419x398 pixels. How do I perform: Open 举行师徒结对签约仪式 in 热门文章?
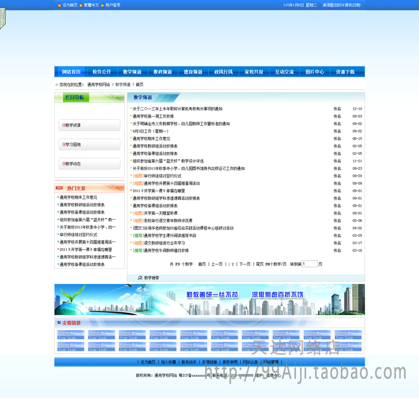[78, 235]
